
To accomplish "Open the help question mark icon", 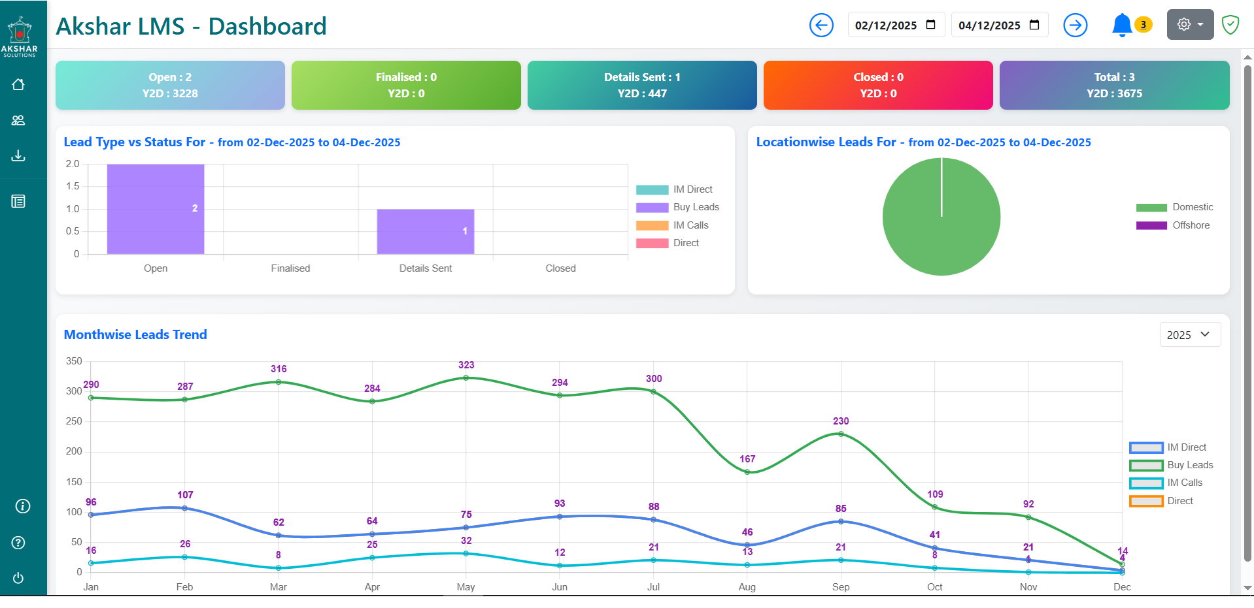I will (x=18, y=543).
